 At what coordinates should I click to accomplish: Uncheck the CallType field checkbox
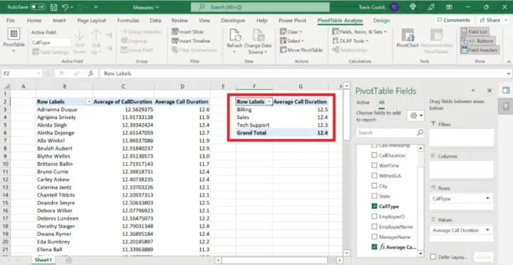(374, 207)
